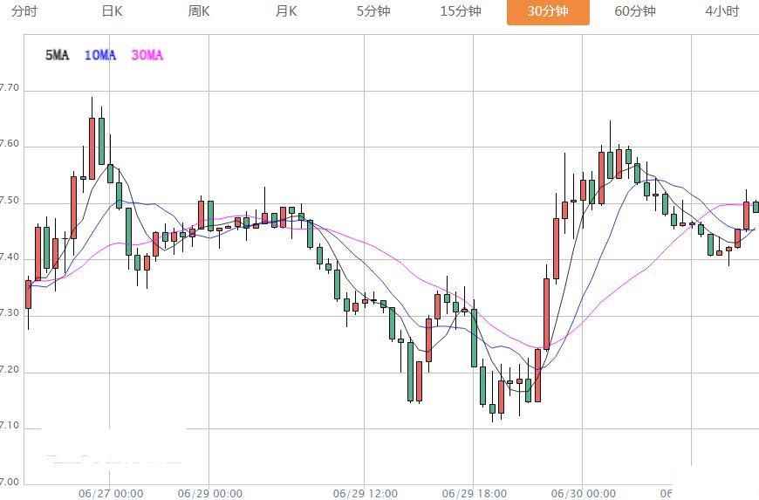Click the 7.10 price axis label
759x500 pixels.
pos(10,428)
